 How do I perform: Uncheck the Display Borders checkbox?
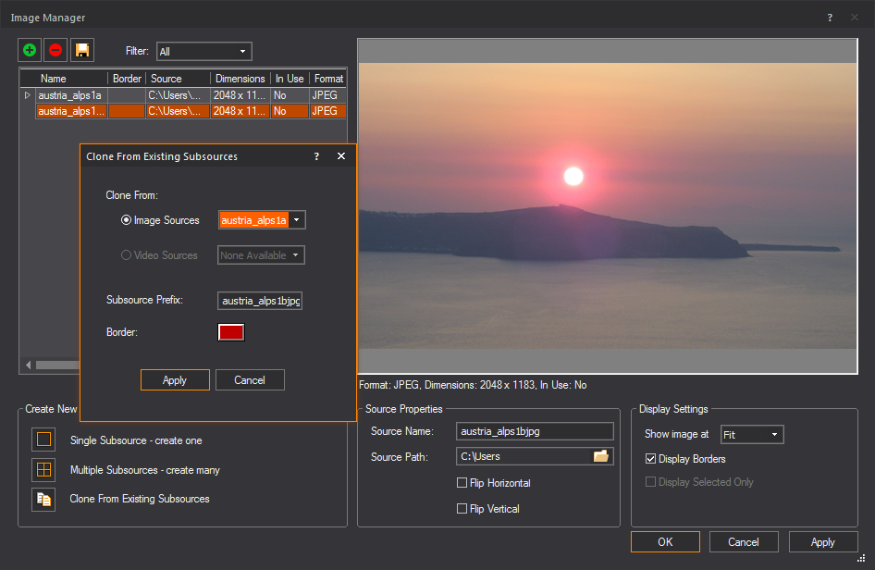[x=650, y=459]
